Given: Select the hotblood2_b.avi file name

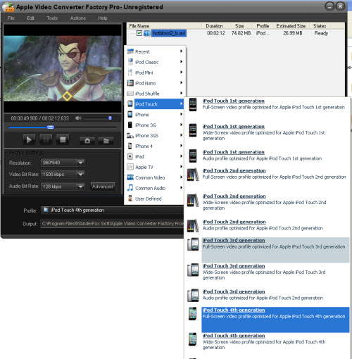Looking at the screenshot, I should pyautogui.click(x=169, y=33).
